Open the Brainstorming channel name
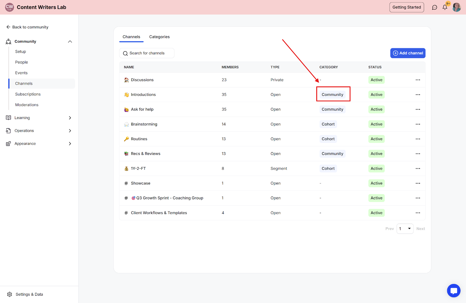Image resolution: width=466 pixels, height=303 pixels. coord(144,124)
